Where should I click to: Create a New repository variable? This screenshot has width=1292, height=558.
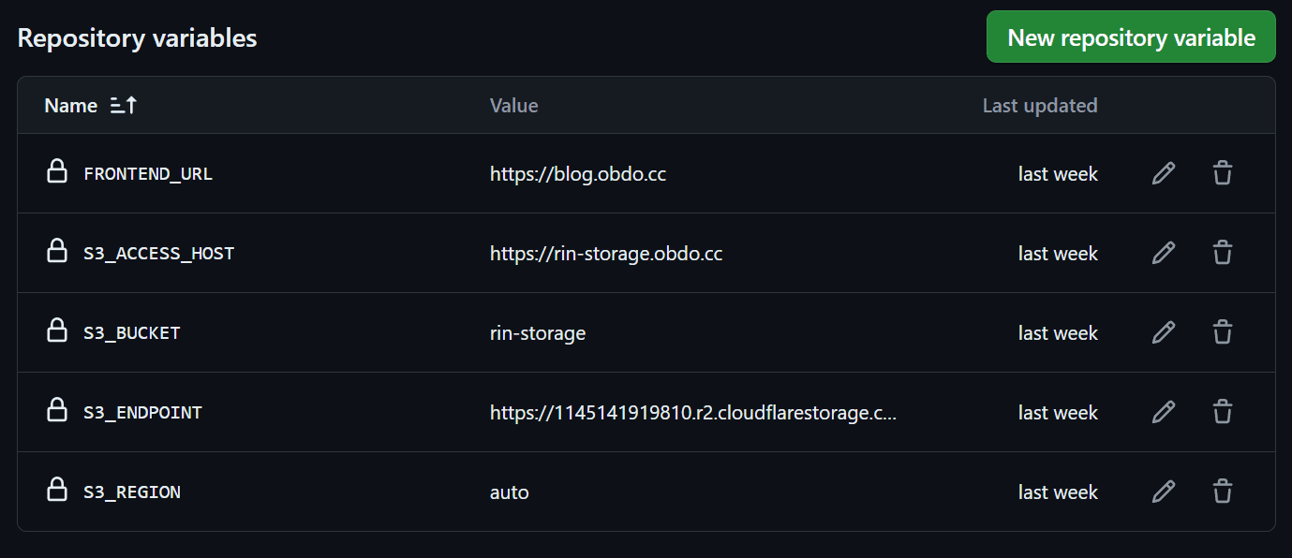pyautogui.click(x=1131, y=37)
